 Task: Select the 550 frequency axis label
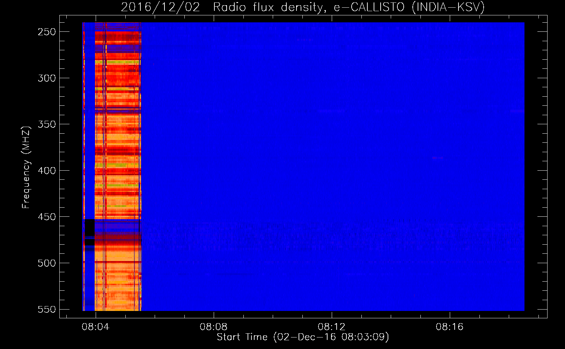click(x=47, y=309)
